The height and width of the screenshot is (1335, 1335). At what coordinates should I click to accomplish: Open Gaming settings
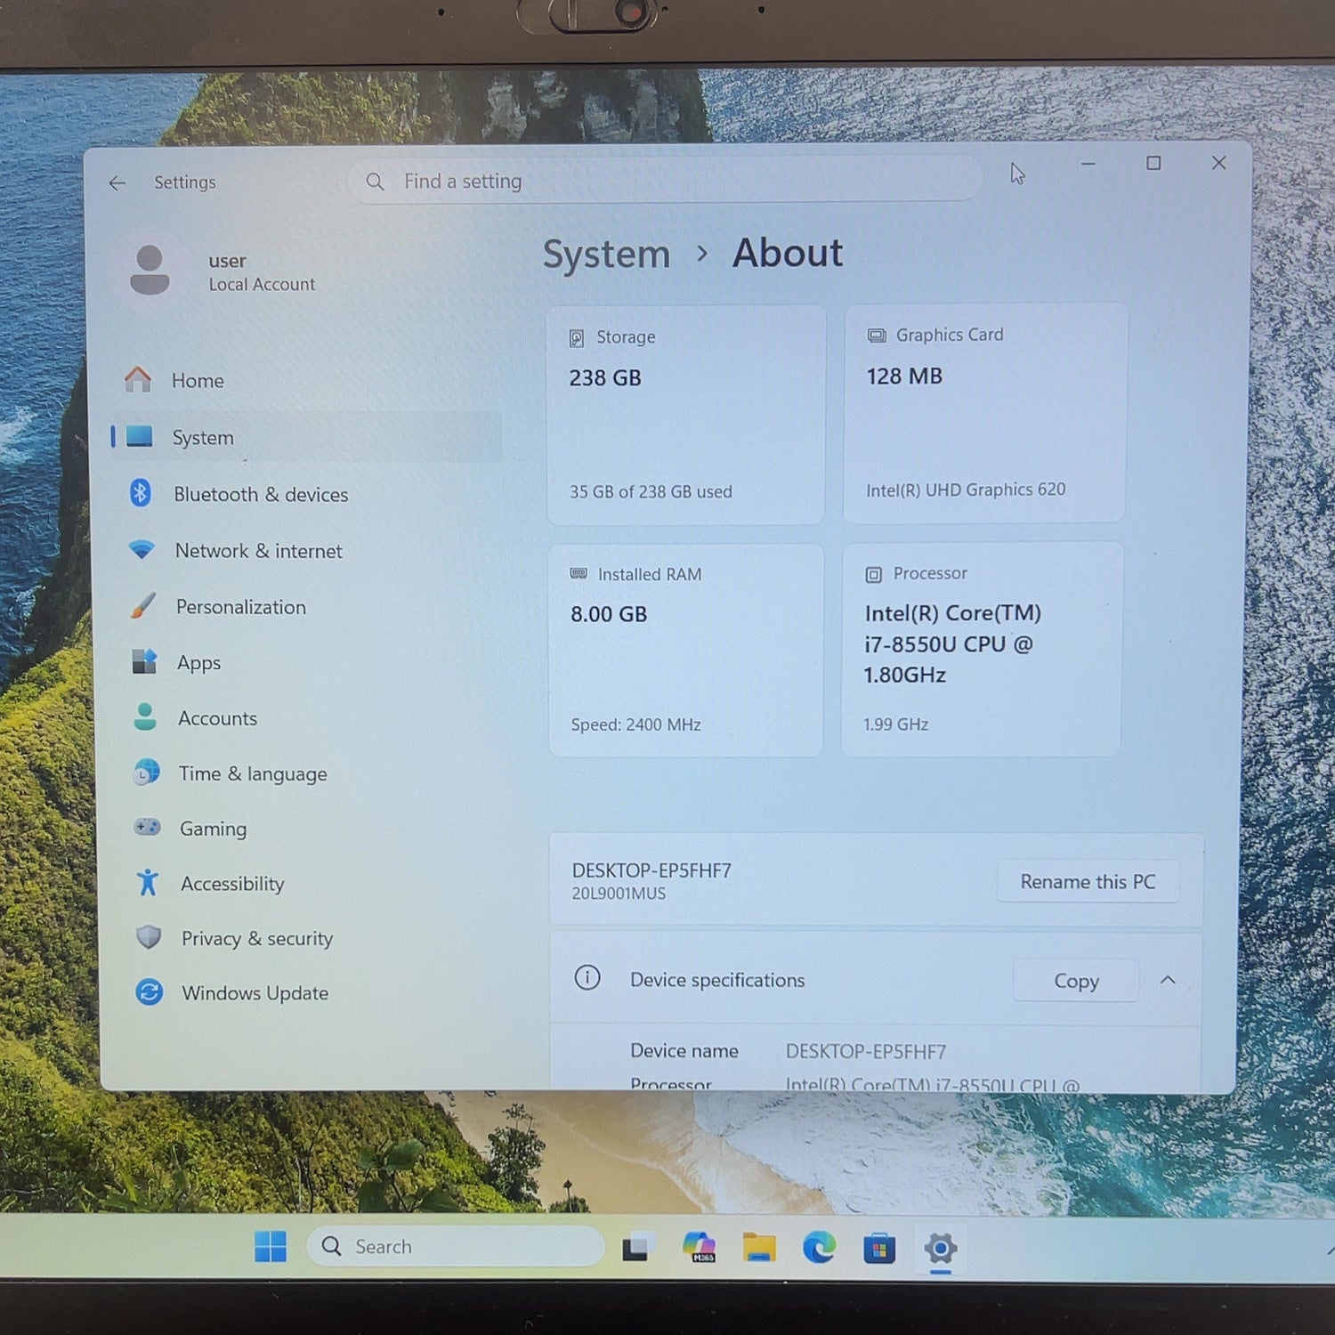pos(305,829)
